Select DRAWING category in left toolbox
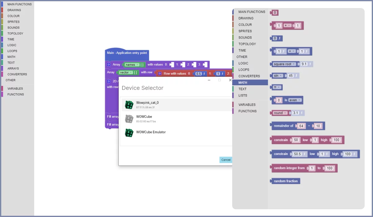373x217 pixels. (14, 10)
